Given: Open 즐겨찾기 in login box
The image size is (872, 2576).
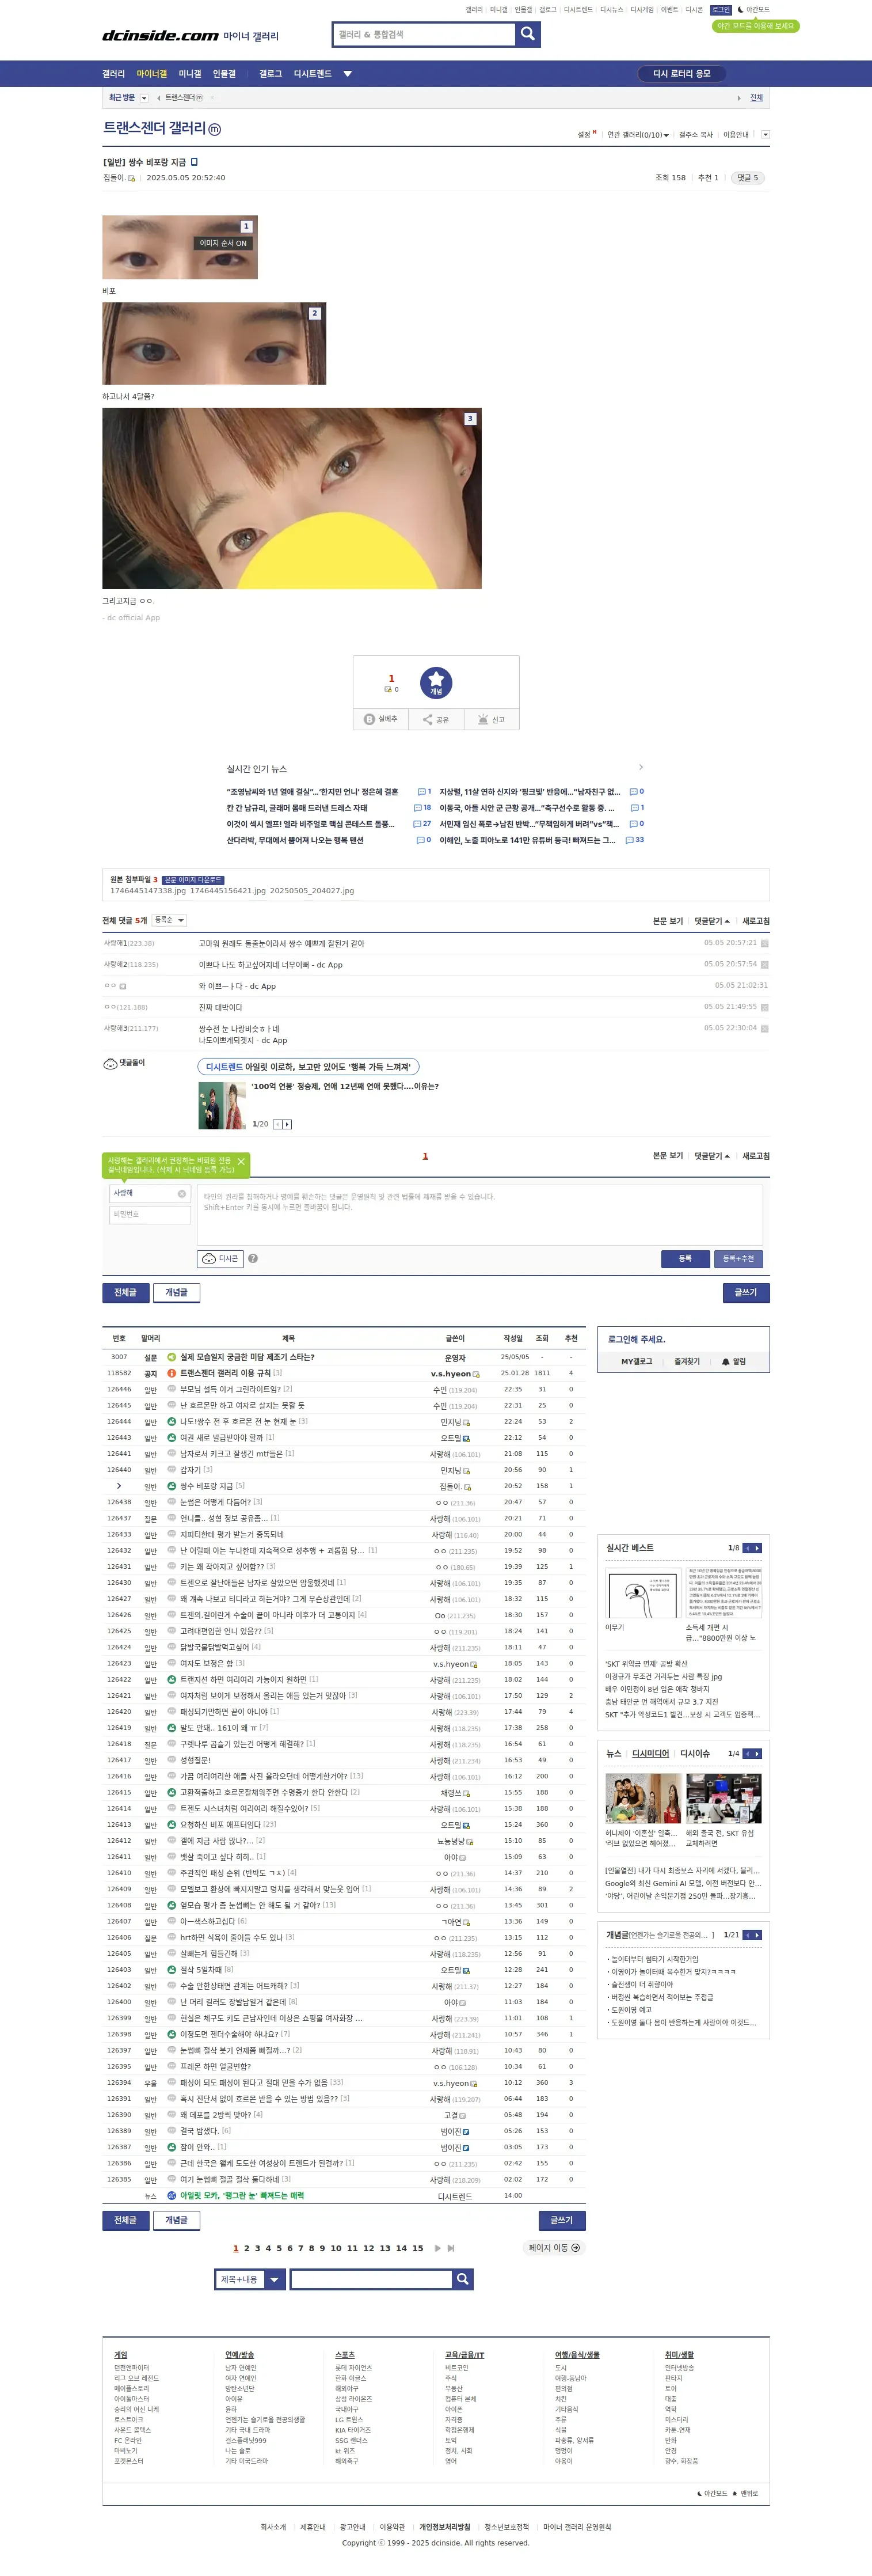Looking at the screenshot, I should [687, 1361].
